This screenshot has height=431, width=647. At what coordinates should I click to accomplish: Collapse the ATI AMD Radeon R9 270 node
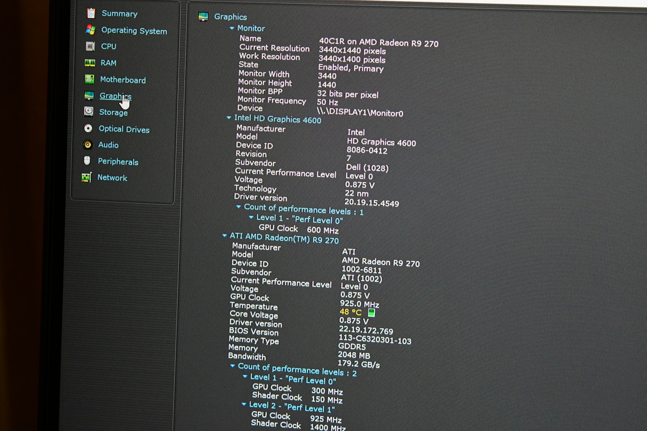coord(224,235)
